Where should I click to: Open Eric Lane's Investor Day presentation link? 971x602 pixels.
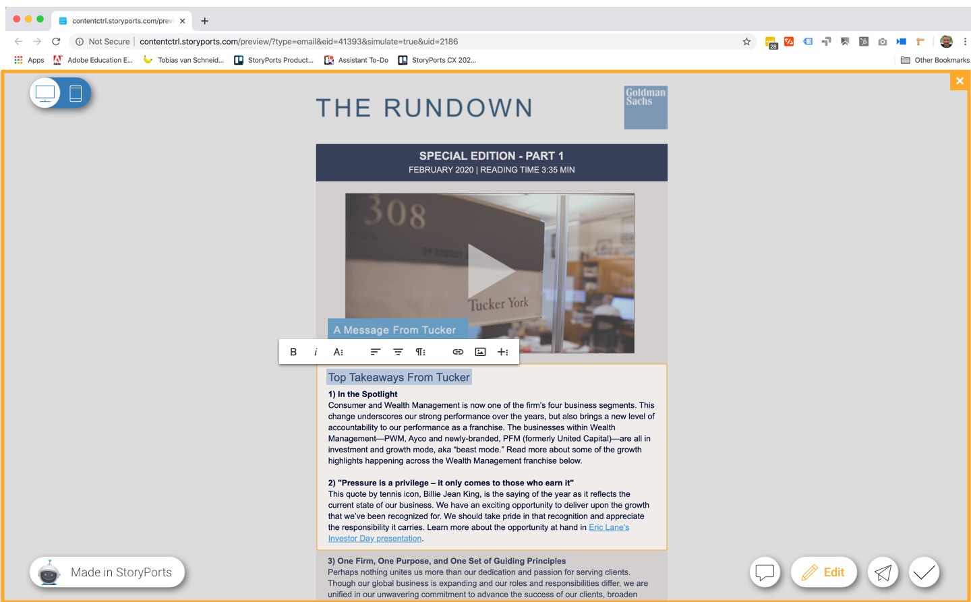608,527
